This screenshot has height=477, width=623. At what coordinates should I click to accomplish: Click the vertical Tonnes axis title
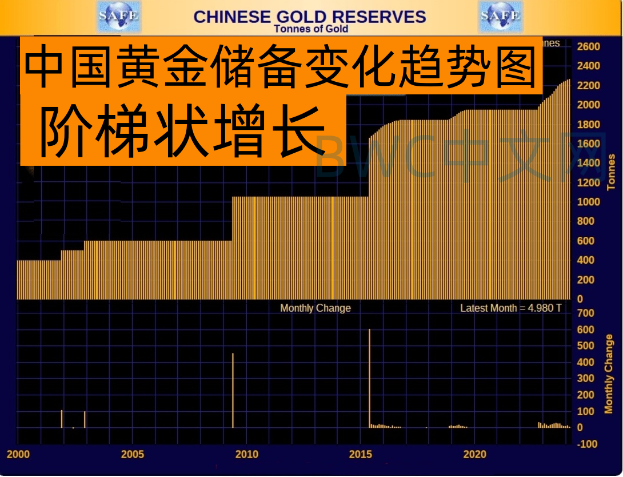(x=611, y=172)
